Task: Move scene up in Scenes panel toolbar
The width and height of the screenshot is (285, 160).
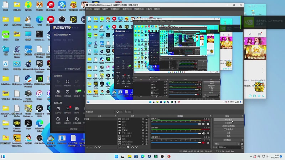Action: (x=95, y=147)
